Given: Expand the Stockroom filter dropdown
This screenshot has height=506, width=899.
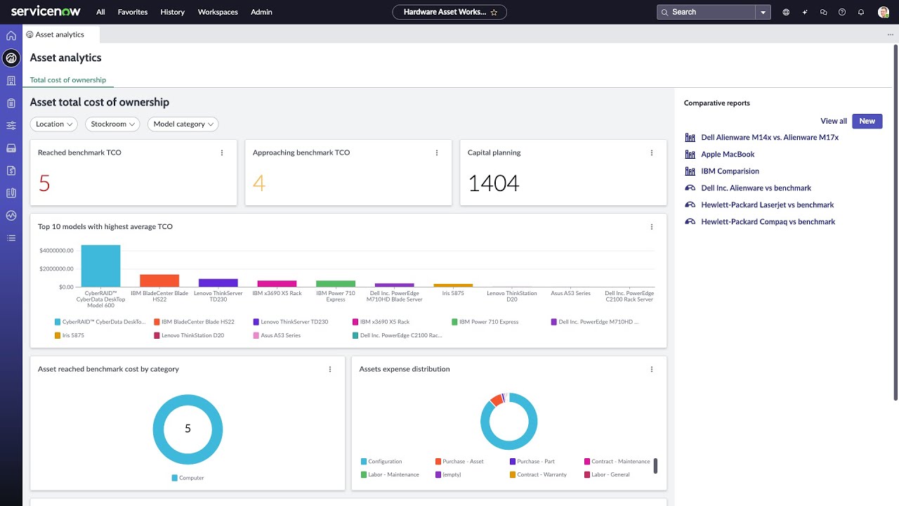Looking at the screenshot, I should (x=112, y=124).
